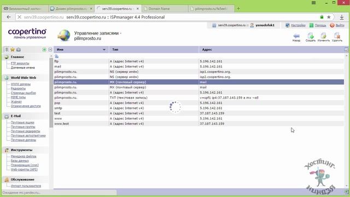
Task: Open Менеджер файлов in the sidebar
Action: click(24, 157)
